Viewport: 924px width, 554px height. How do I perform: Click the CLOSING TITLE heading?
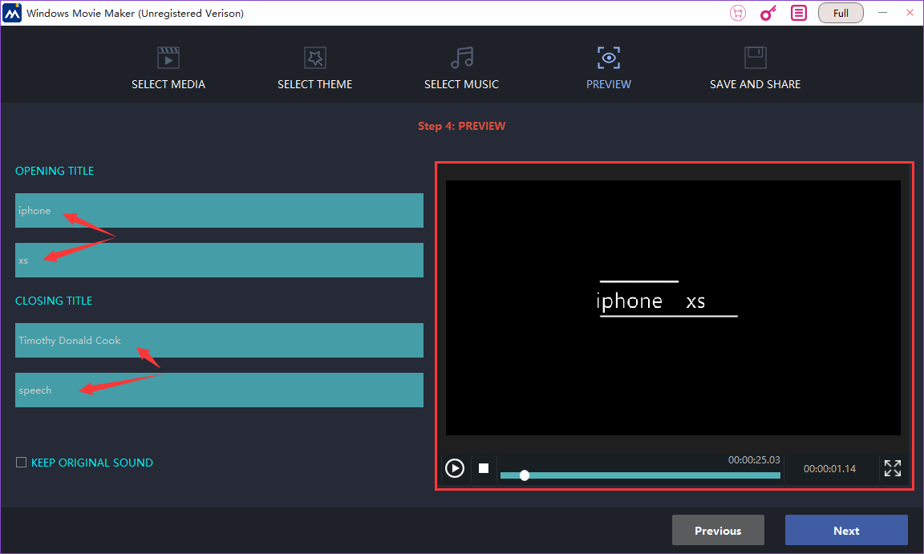[54, 301]
